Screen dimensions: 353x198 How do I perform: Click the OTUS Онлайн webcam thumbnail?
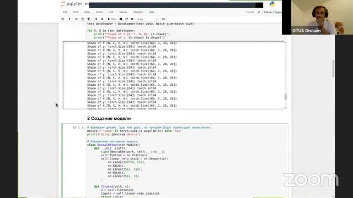pos(317,17)
